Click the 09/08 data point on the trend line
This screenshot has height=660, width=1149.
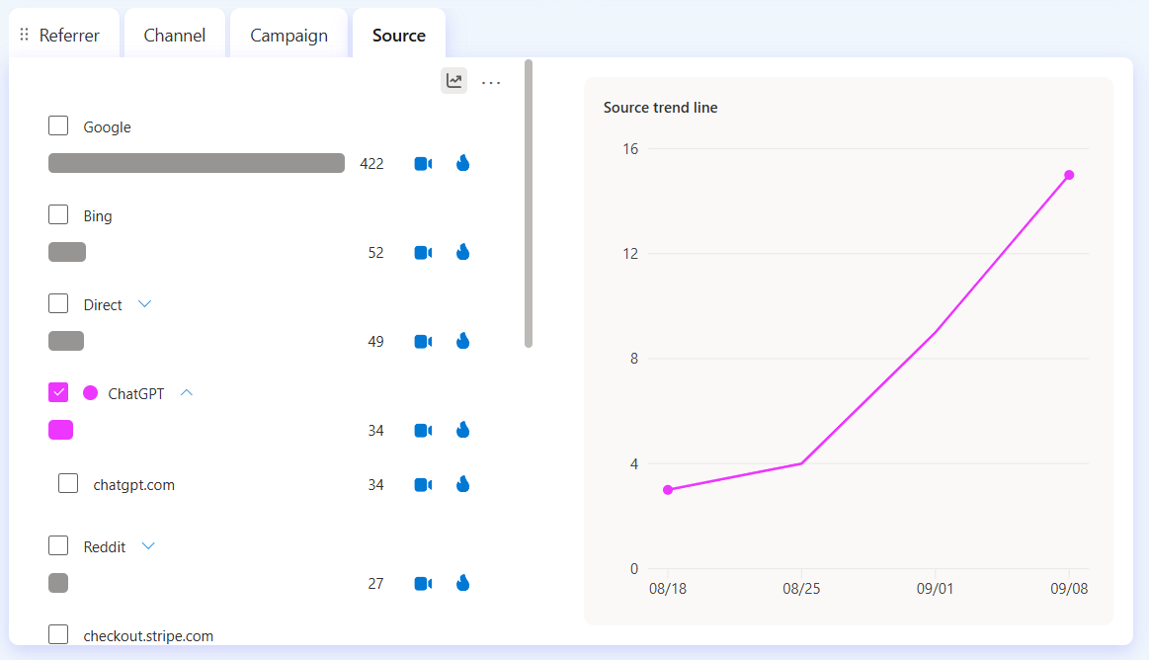[1068, 175]
